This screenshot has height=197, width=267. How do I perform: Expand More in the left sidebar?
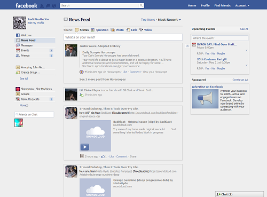tap(24, 105)
